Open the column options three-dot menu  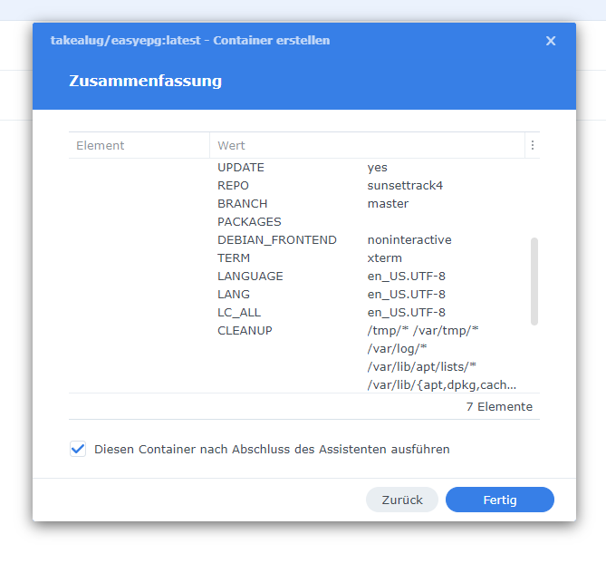533,145
